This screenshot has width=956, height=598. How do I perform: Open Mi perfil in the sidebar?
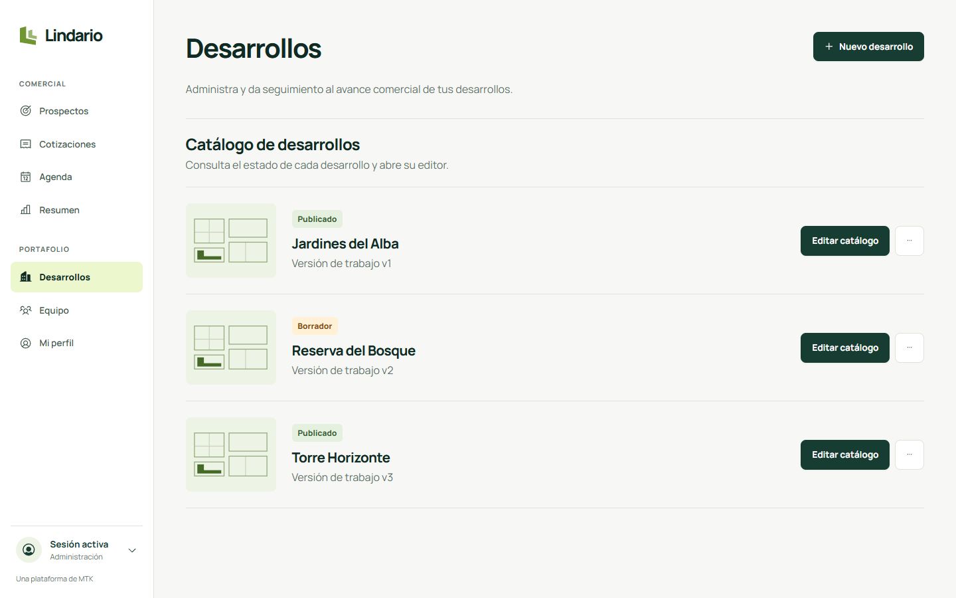pos(76,343)
